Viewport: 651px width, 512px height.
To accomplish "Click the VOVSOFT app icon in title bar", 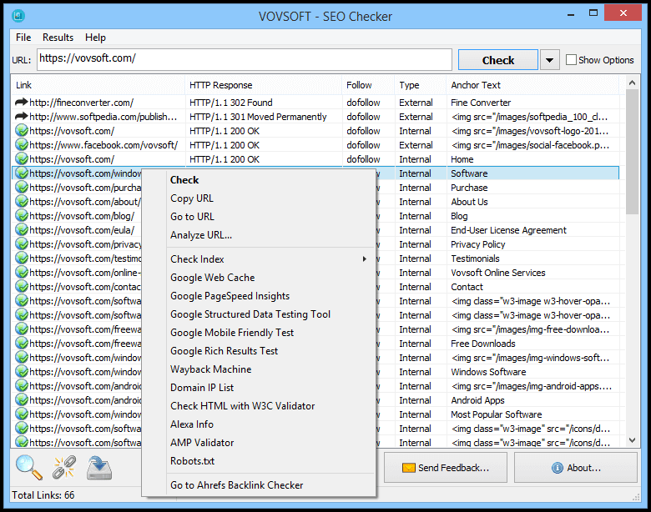I will (18, 16).
